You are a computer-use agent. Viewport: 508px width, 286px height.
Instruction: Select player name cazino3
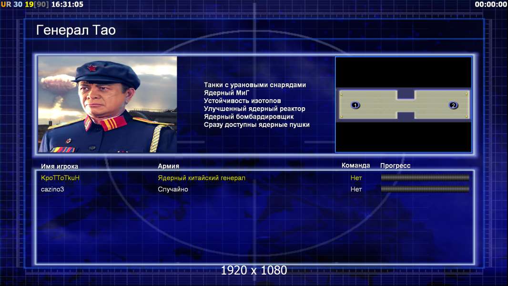(x=52, y=189)
